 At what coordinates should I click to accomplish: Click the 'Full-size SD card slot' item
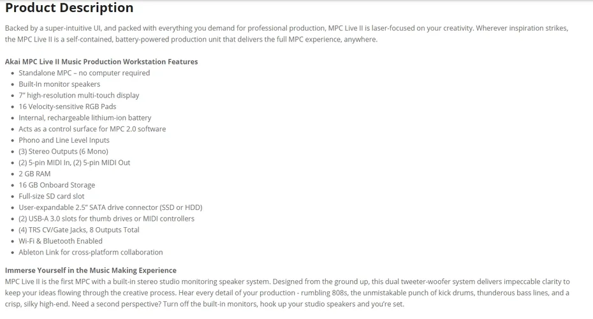pyautogui.click(x=51, y=196)
